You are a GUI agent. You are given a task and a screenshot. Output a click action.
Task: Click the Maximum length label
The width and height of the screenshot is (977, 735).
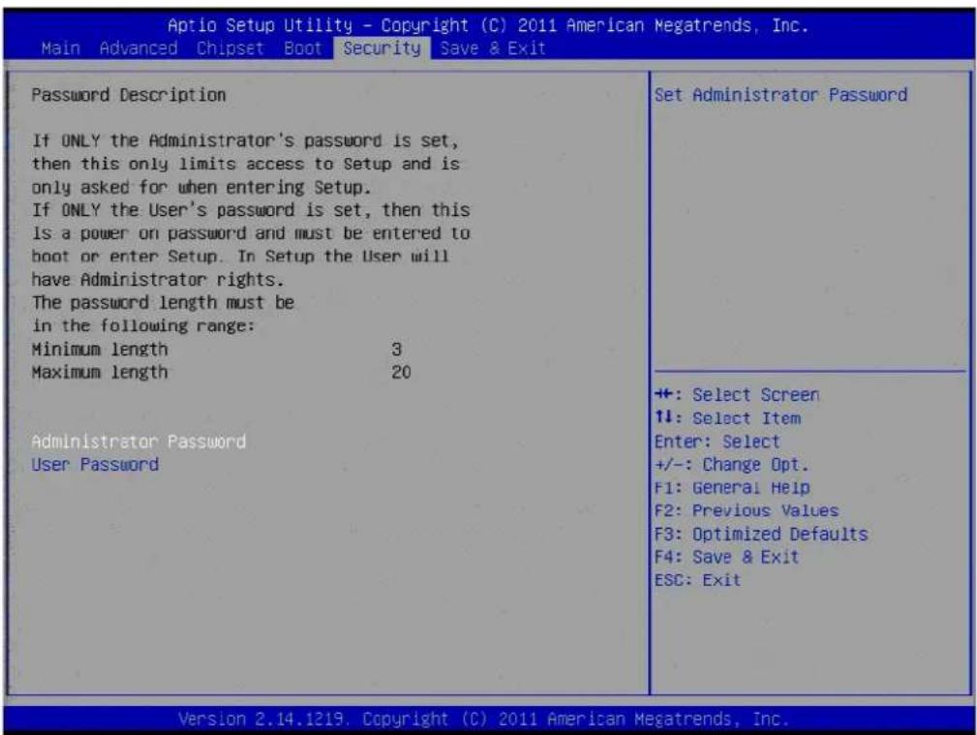coord(100,372)
